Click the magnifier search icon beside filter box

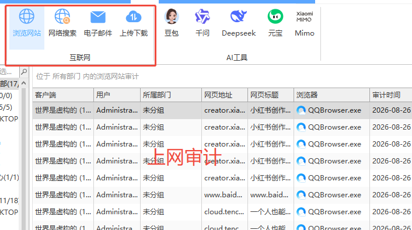[x=24, y=71]
